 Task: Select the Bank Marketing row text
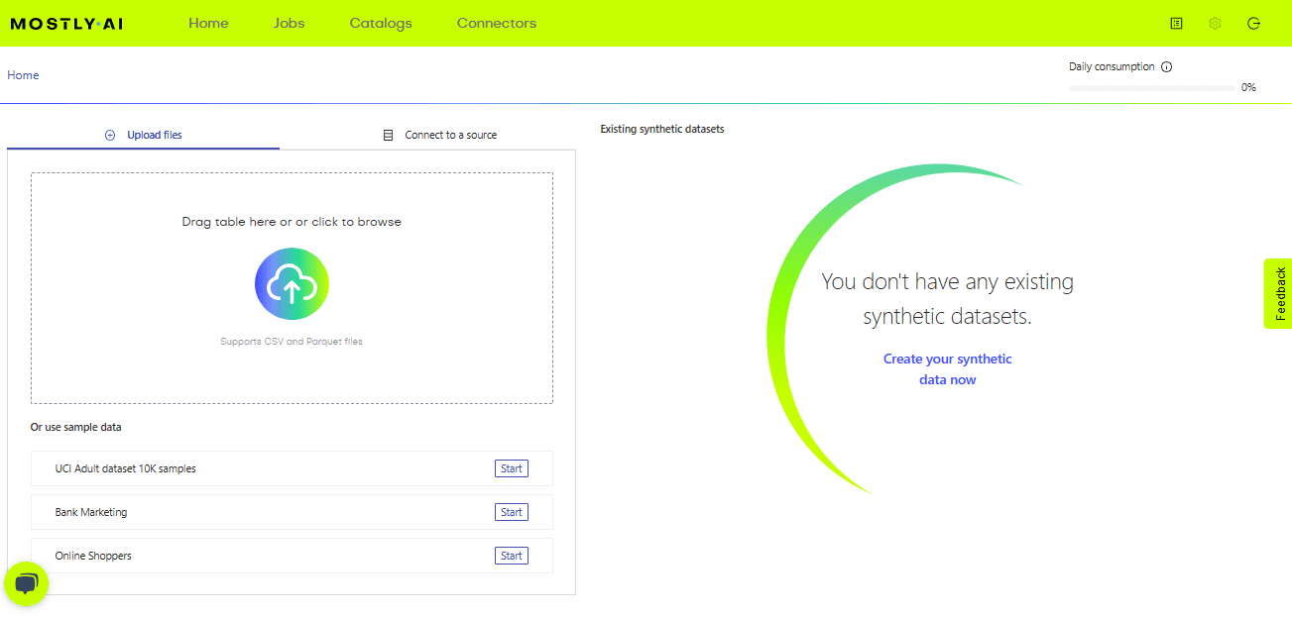click(x=91, y=512)
